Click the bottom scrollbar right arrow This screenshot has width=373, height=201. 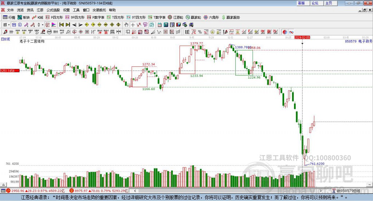pos(321,191)
